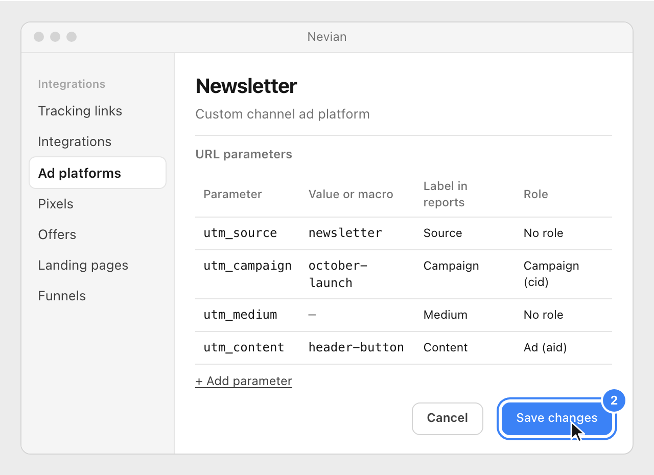Open Tracking links in the sidebar
Image resolution: width=654 pixels, height=475 pixels.
point(80,111)
